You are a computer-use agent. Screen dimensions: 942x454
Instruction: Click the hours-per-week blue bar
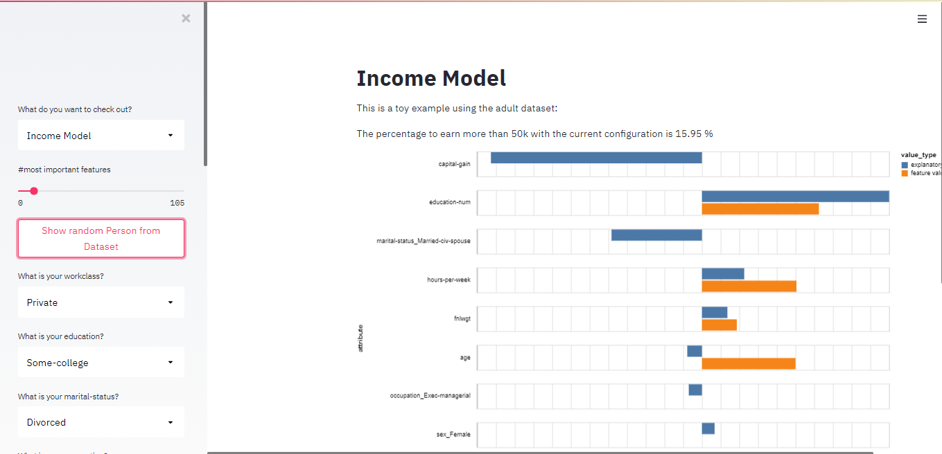click(x=723, y=274)
